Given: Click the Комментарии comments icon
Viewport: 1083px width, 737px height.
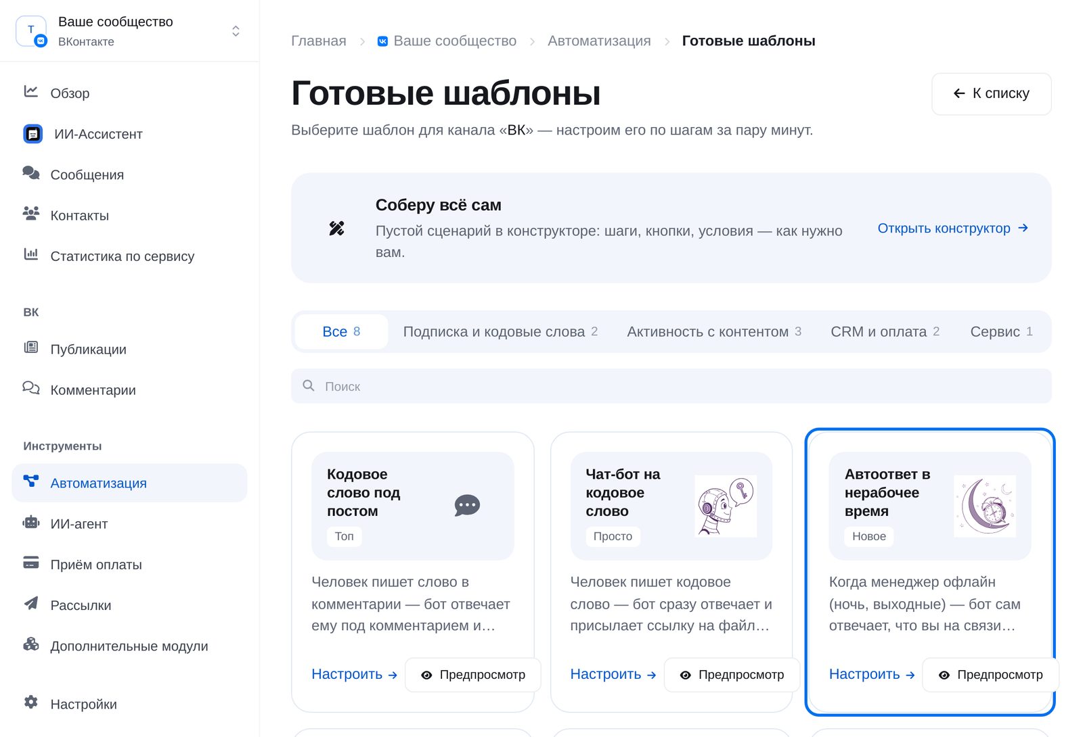Looking at the screenshot, I should click(x=31, y=388).
